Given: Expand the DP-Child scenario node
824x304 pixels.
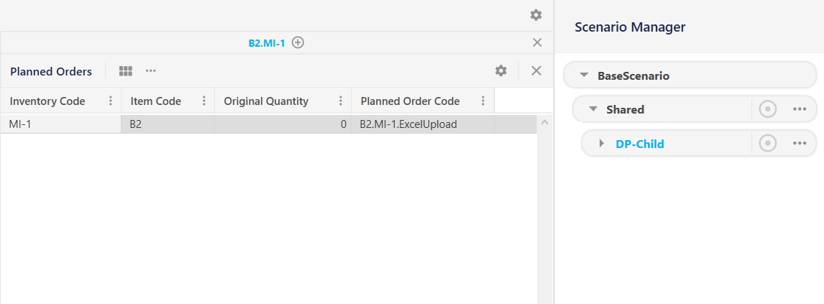Looking at the screenshot, I should pyautogui.click(x=602, y=144).
